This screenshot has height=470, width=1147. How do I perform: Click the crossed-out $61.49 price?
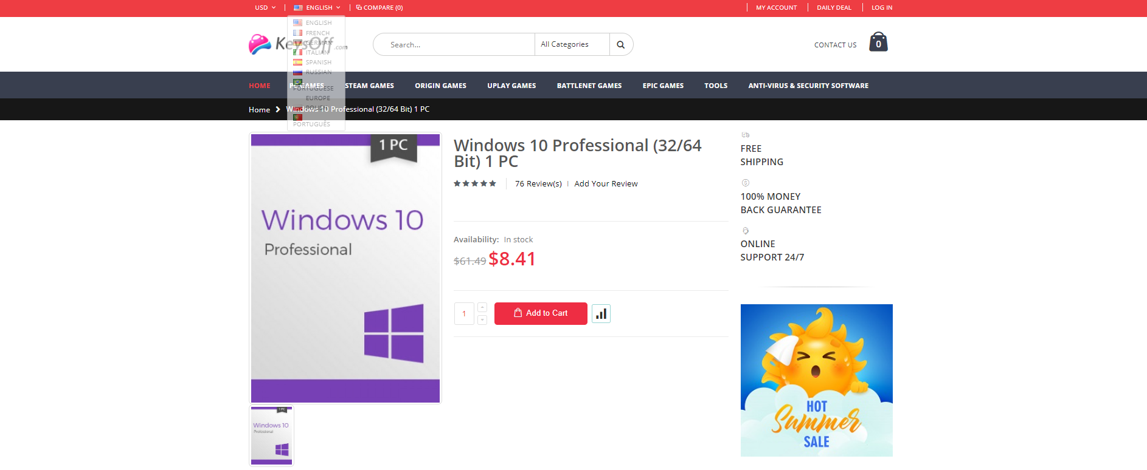point(470,261)
